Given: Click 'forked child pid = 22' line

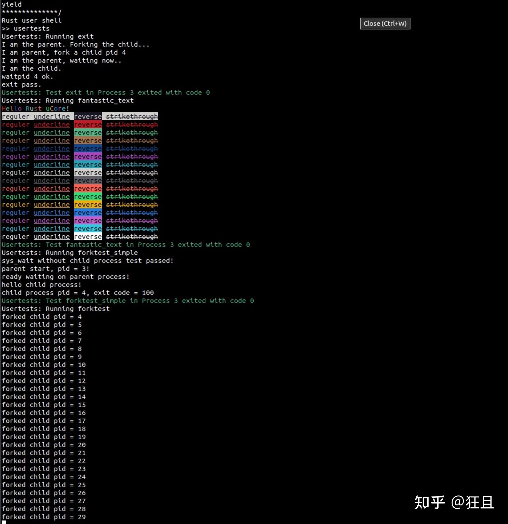Looking at the screenshot, I should pyautogui.click(x=44, y=461).
